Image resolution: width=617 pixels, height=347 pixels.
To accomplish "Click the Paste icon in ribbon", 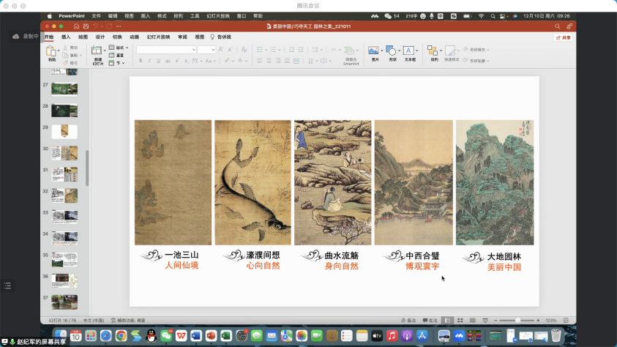I will coord(51,52).
